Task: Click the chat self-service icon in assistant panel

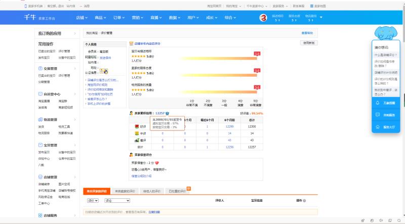Action: pos(378,115)
